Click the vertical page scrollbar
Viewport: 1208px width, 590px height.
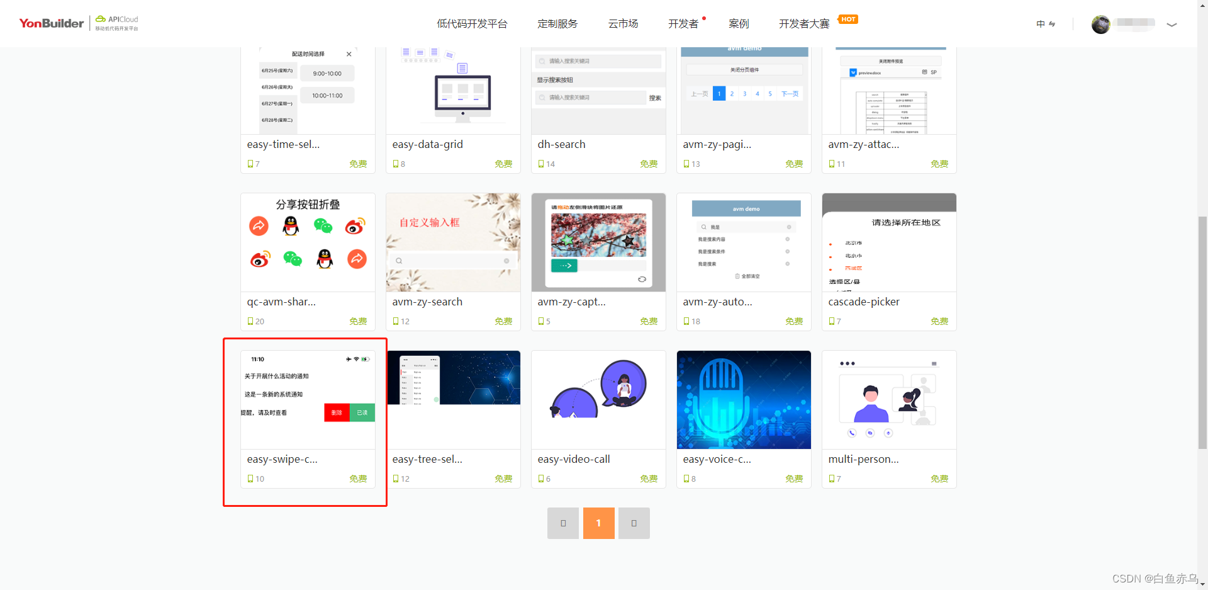[1202, 332]
